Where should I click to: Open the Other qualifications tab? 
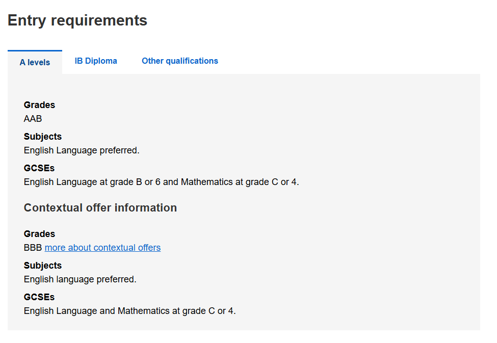click(x=180, y=61)
